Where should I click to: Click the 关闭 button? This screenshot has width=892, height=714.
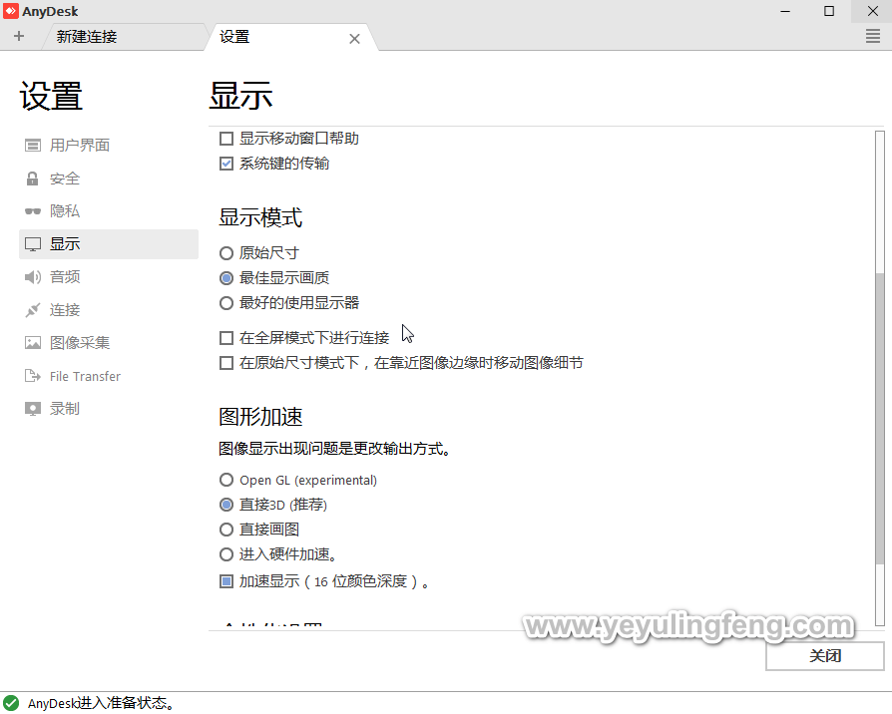[825, 656]
